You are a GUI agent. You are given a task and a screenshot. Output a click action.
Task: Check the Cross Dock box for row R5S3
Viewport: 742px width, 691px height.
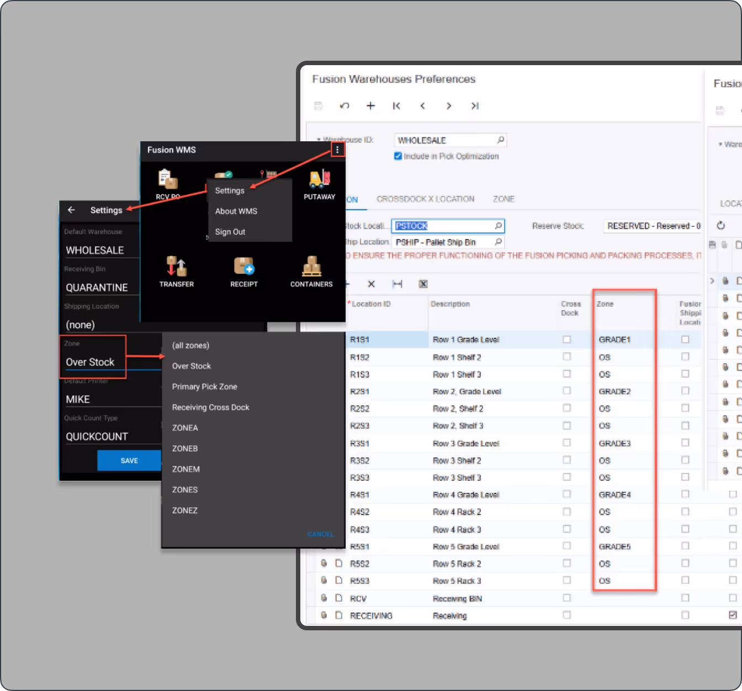click(566, 580)
